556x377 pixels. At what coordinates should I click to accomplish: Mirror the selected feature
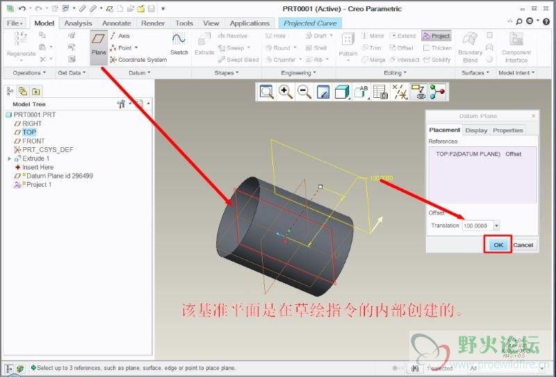[x=373, y=36]
